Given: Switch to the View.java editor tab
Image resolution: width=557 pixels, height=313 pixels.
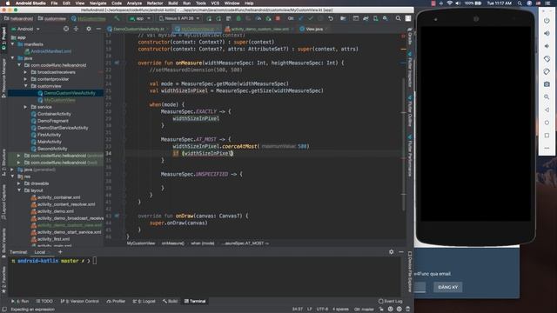Looking at the screenshot, I should (x=314, y=29).
